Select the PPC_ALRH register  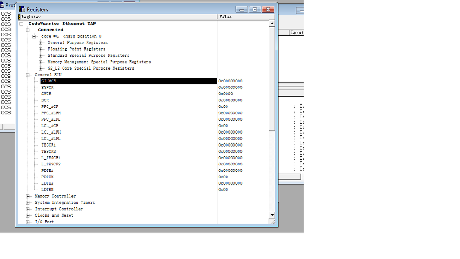[x=51, y=113]
